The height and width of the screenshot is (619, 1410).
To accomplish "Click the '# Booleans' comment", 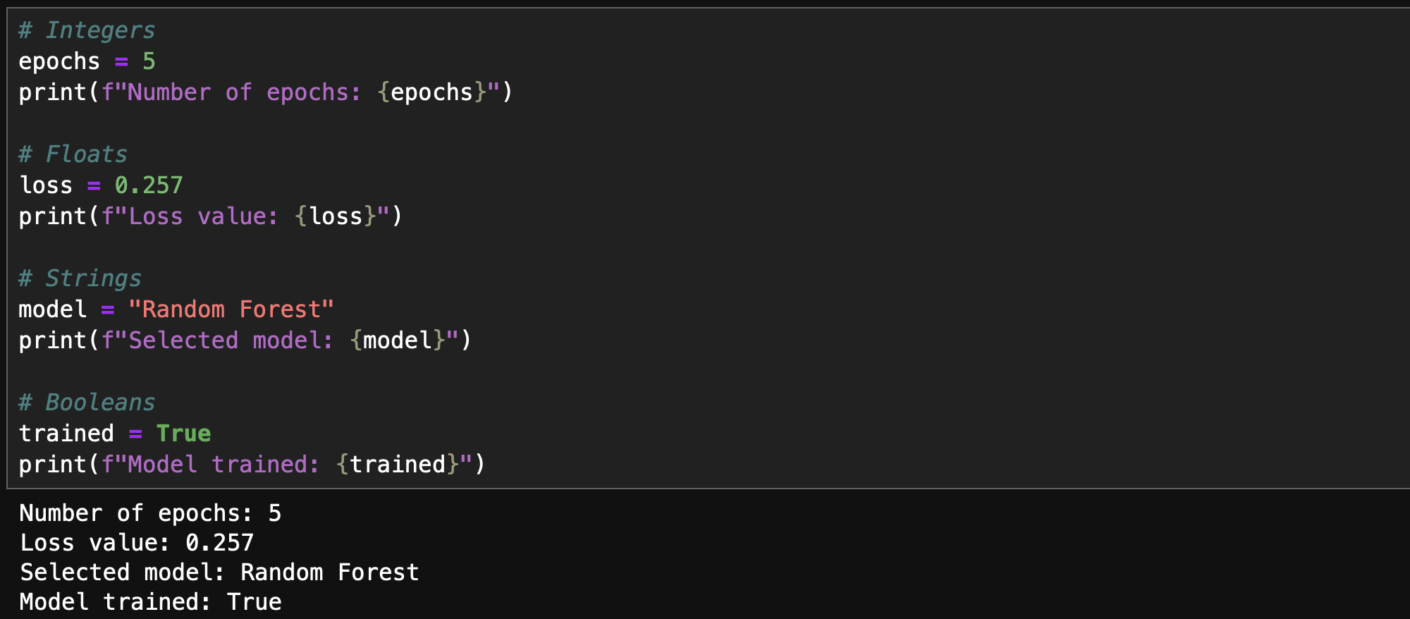I will pyautogui.click(x=87, y=403).
